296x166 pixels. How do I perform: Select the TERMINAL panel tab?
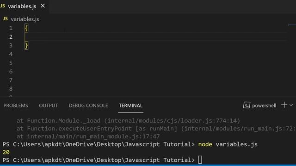(130, 106)
